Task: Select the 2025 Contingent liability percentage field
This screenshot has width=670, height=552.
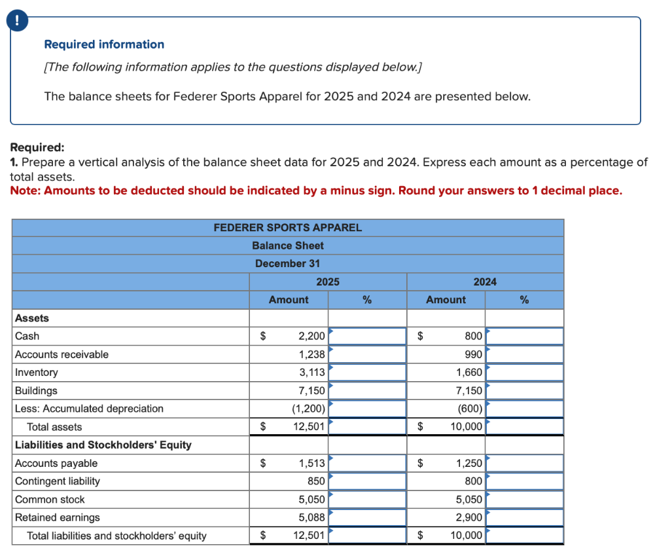Action: click(x=367, y=481)
